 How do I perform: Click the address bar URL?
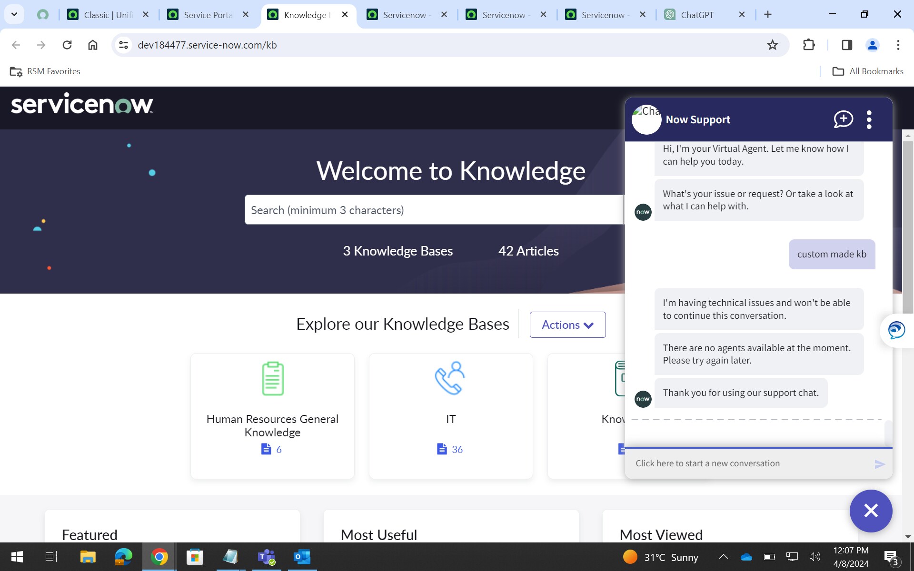tap(207, 45)
